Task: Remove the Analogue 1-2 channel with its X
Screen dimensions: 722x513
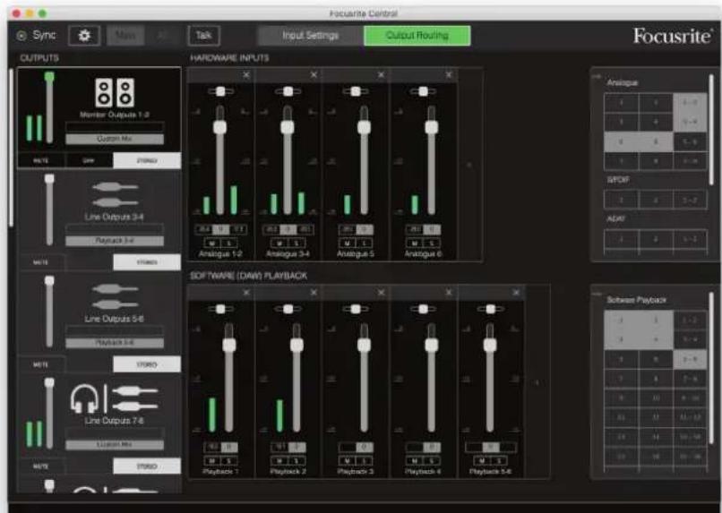Action: [x=246, y=74]
